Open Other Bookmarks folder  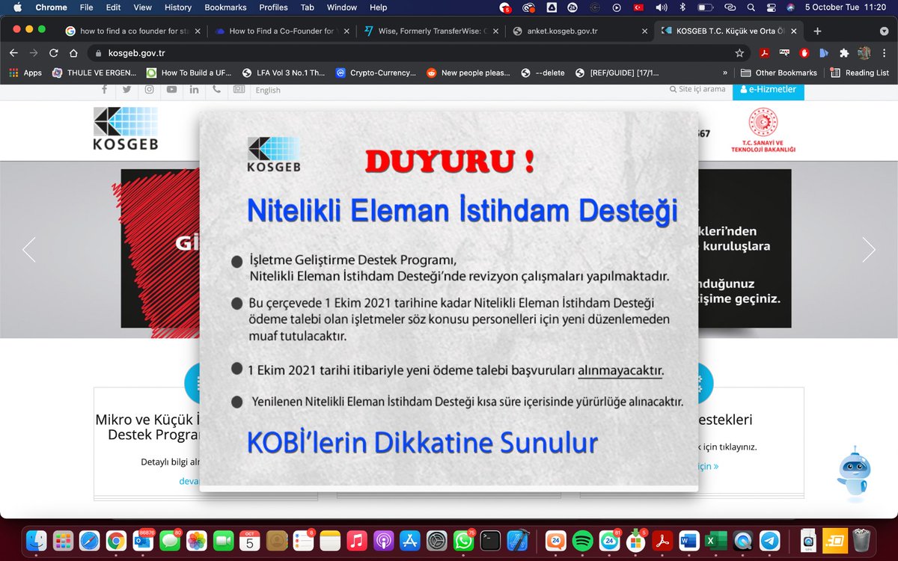coord(778,73)
